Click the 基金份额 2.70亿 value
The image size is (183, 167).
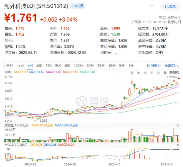pos(161,41)
